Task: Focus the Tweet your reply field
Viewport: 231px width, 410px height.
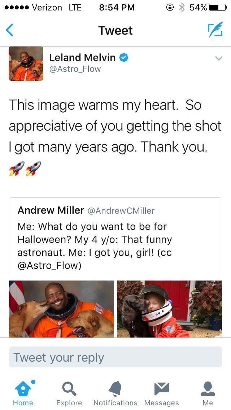Action: point(115,357)
